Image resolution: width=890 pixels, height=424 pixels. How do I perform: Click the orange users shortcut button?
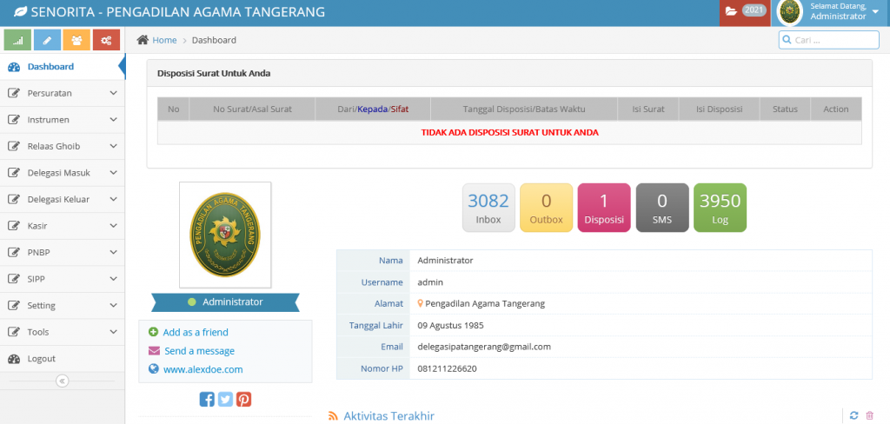[76, 40]
